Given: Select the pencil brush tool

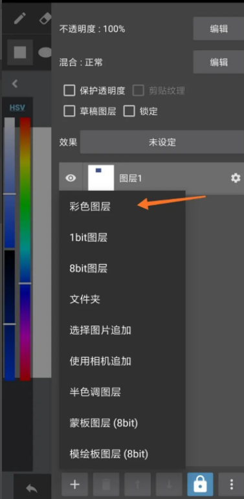Looking at the screenshot, I should coord(19,19).
